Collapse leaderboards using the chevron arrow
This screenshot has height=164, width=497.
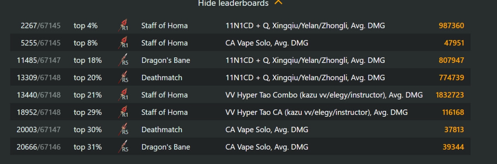[x=278, y=2]
